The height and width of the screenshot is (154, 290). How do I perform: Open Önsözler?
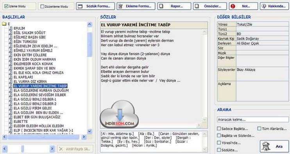point(210,6)
